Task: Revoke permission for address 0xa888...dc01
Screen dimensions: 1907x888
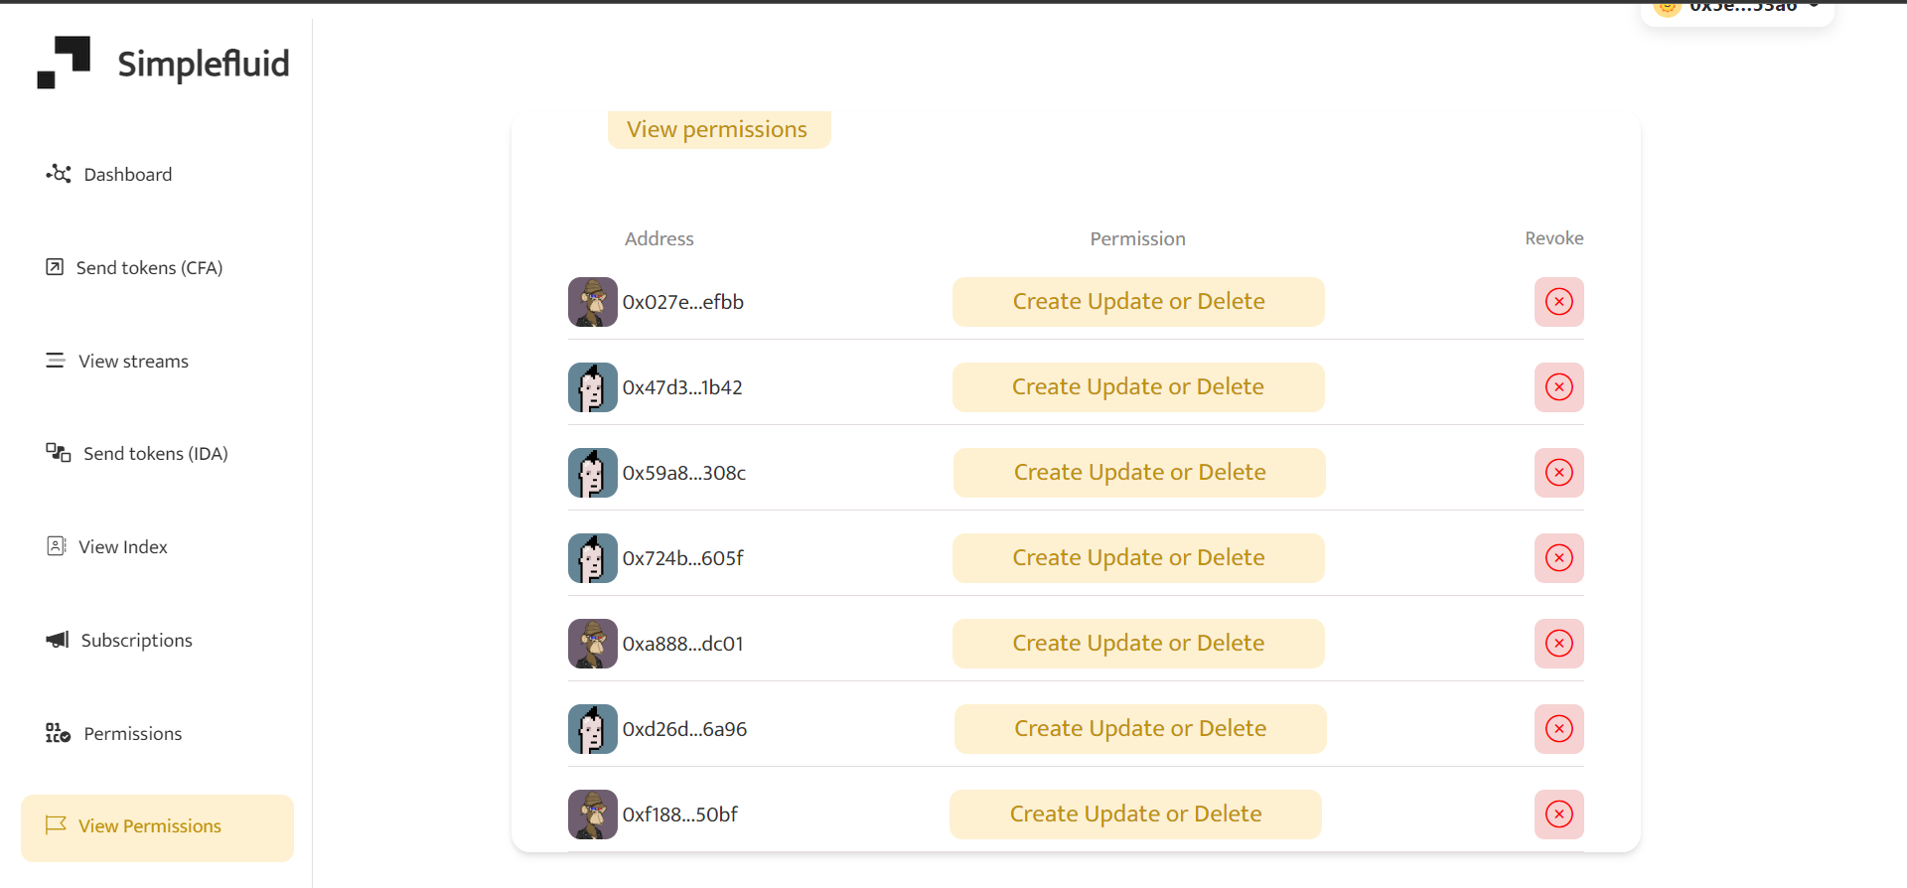Action: [1558, 644]
